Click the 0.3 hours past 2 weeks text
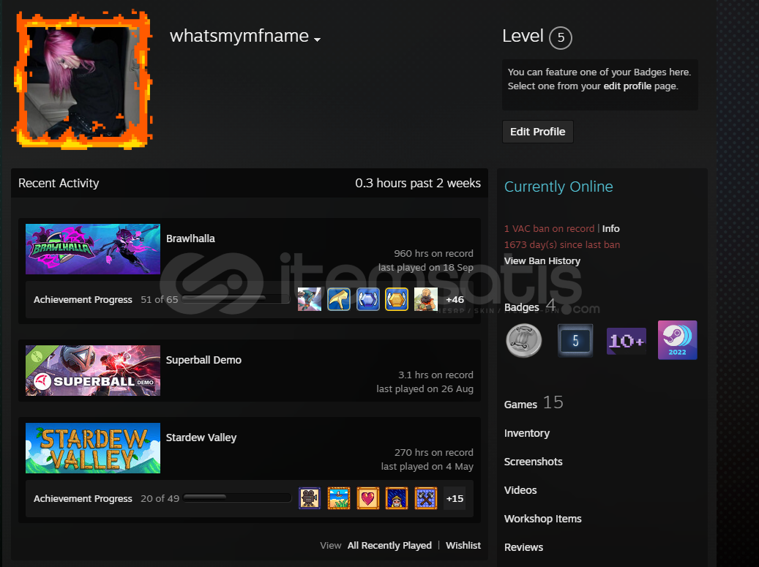 click(x=418, y=183)
